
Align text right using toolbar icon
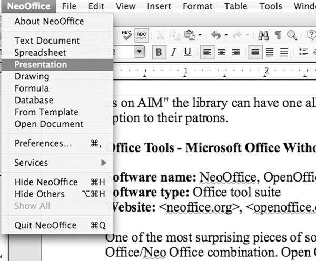point(235,52)
